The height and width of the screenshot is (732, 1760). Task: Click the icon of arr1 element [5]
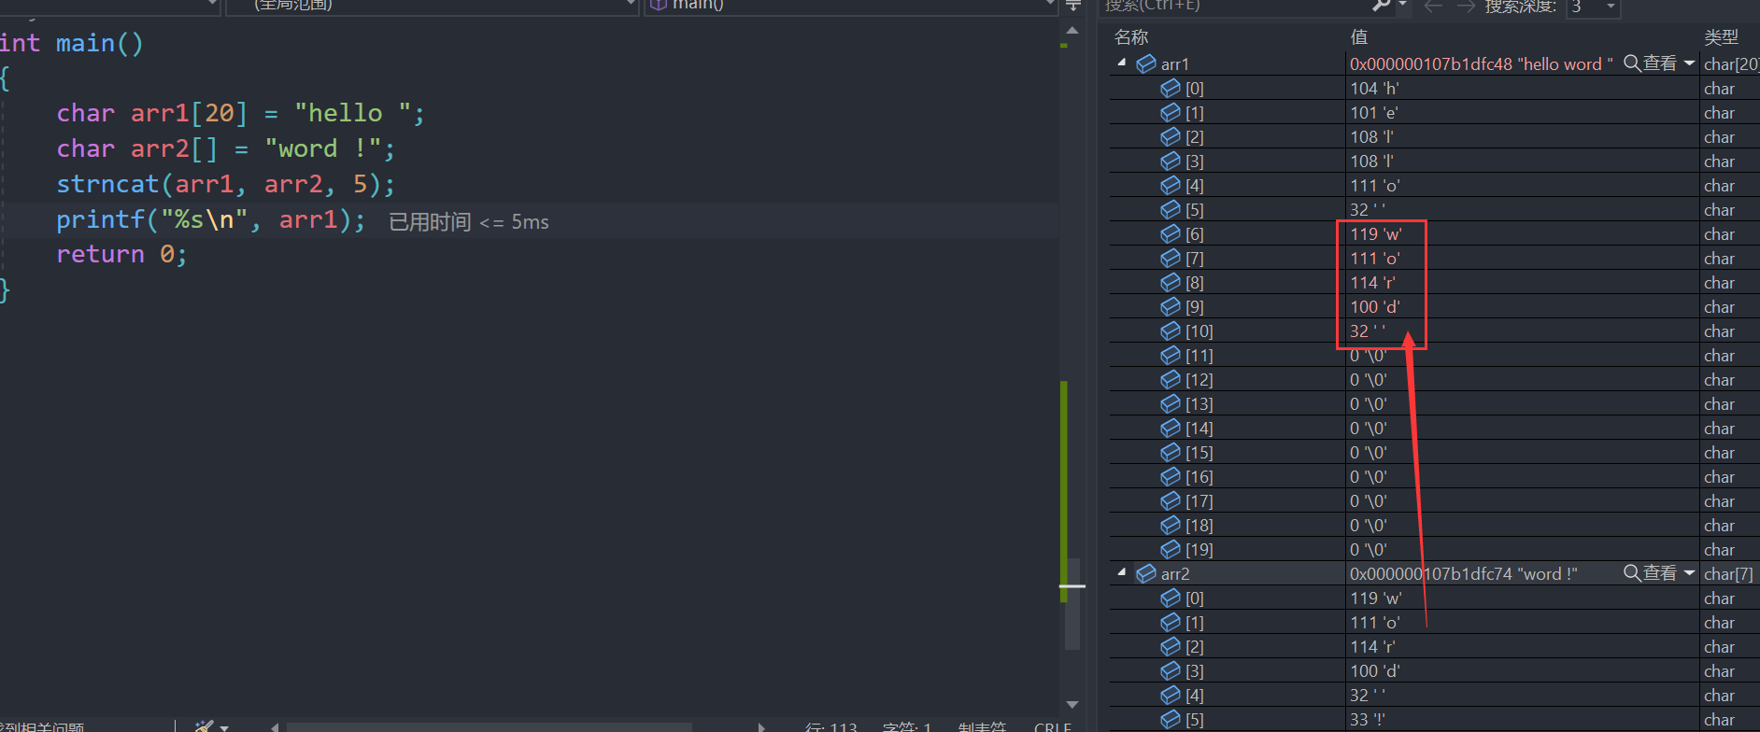pos(1171,209)
